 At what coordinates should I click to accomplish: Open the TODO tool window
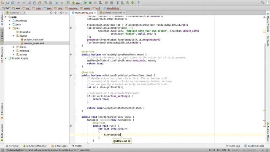click(77, 146)
